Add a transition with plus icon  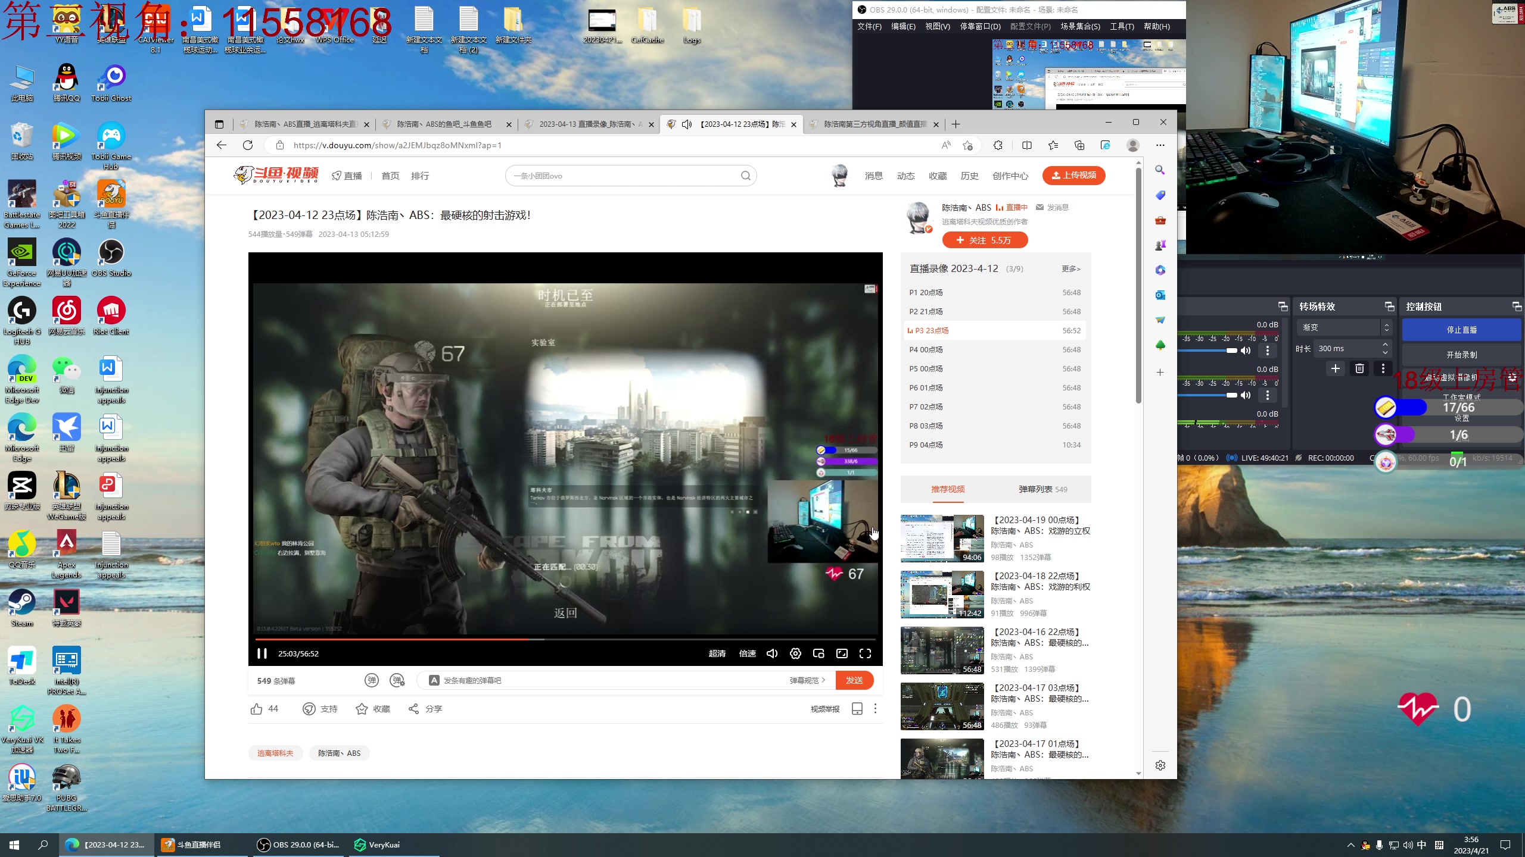click(x=1336, y=368)
